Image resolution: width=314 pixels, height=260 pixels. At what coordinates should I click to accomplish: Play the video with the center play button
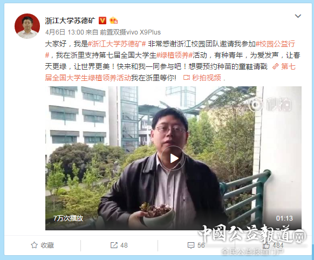tap(173, 159)
